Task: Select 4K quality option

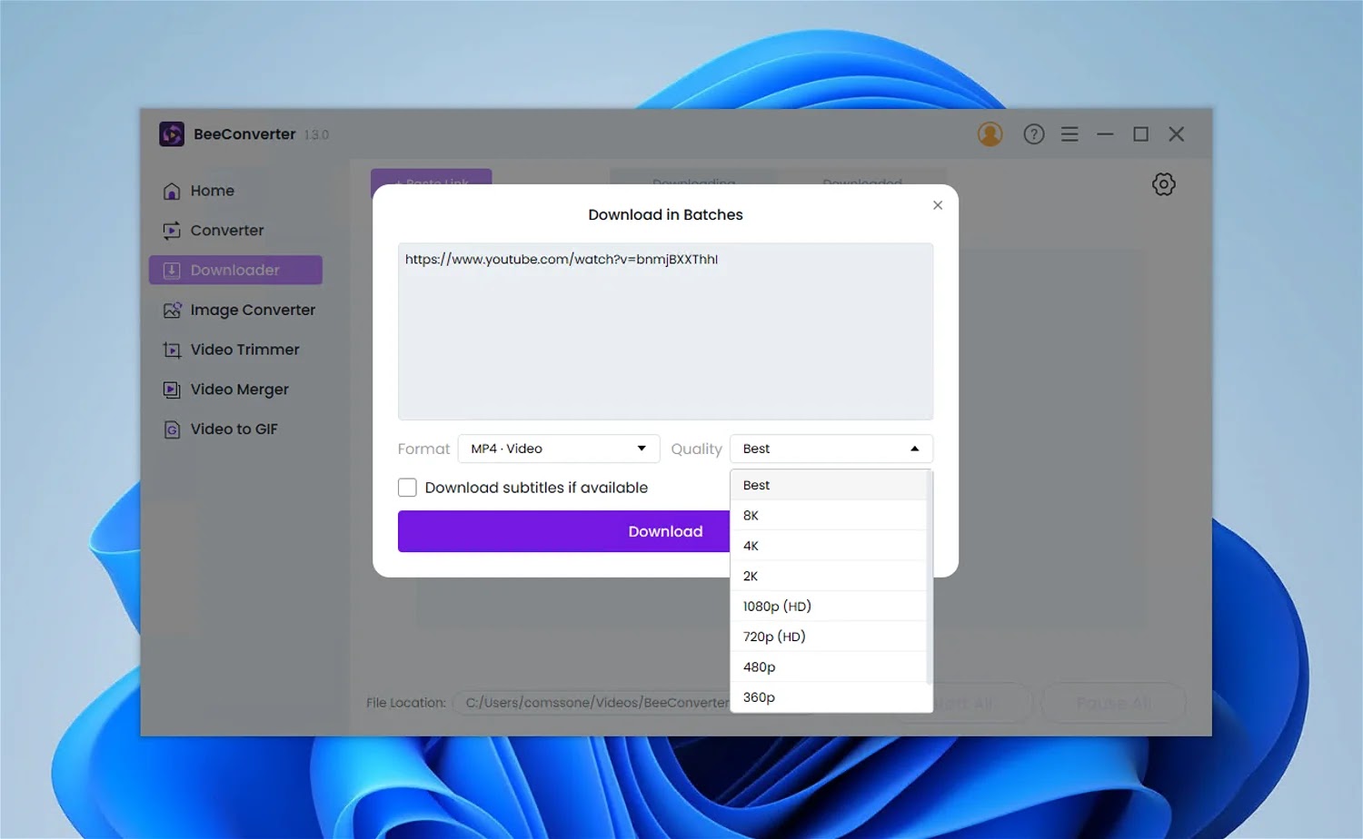Action: 828,546
